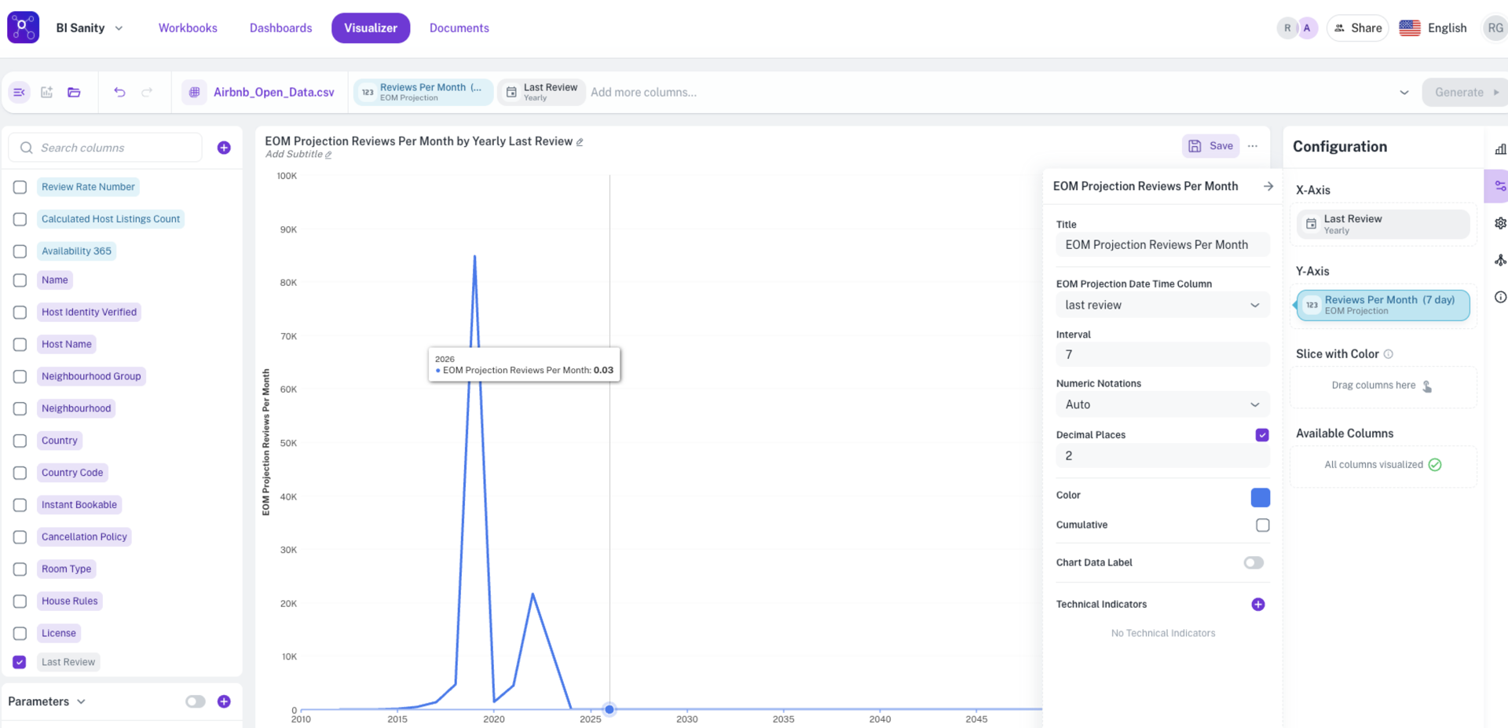The height and width of the screenshot is (728, 1508).
Task: Open the BI Sanity workspace dropdown
Action: coord(90,28)
